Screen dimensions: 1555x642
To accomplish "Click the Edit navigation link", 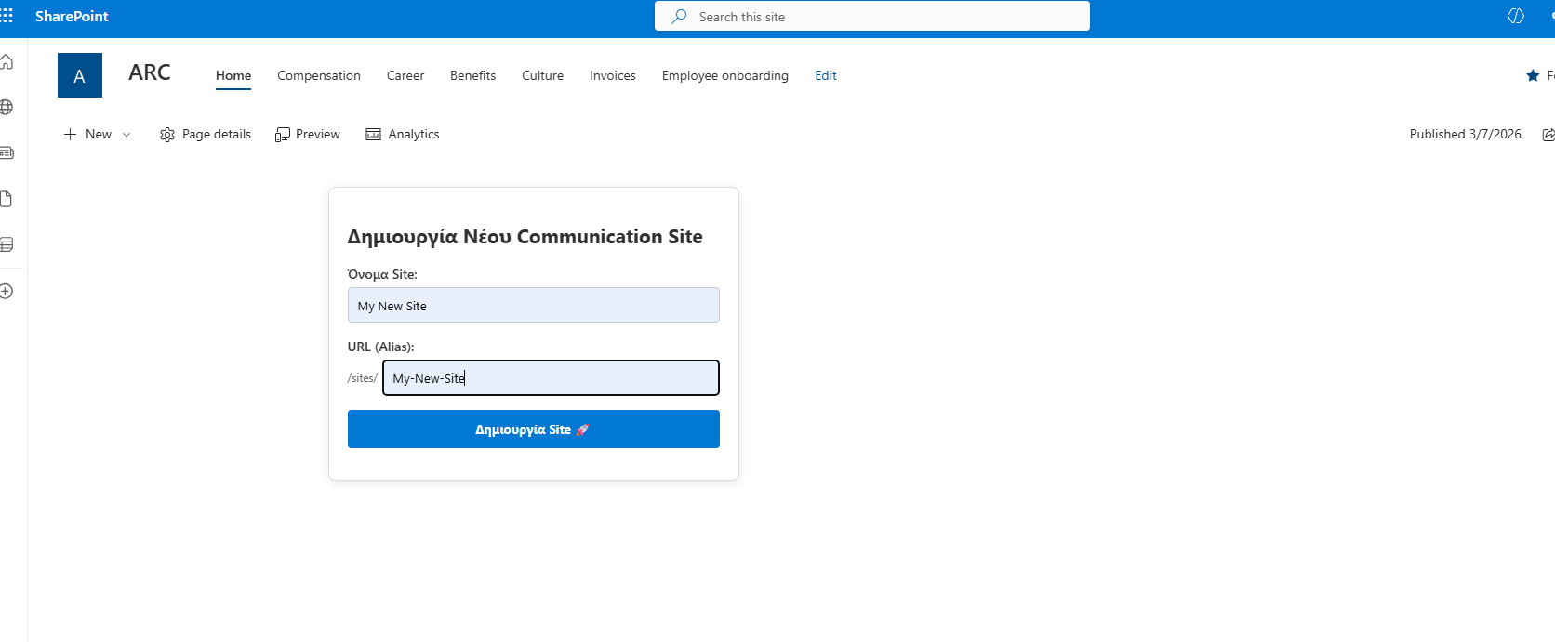I will point(825,75).
